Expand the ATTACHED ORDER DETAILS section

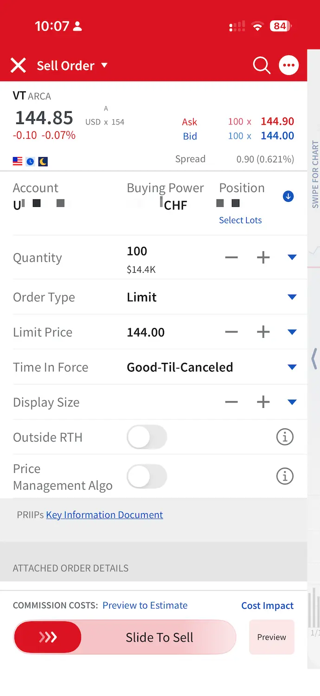point(70,568)
